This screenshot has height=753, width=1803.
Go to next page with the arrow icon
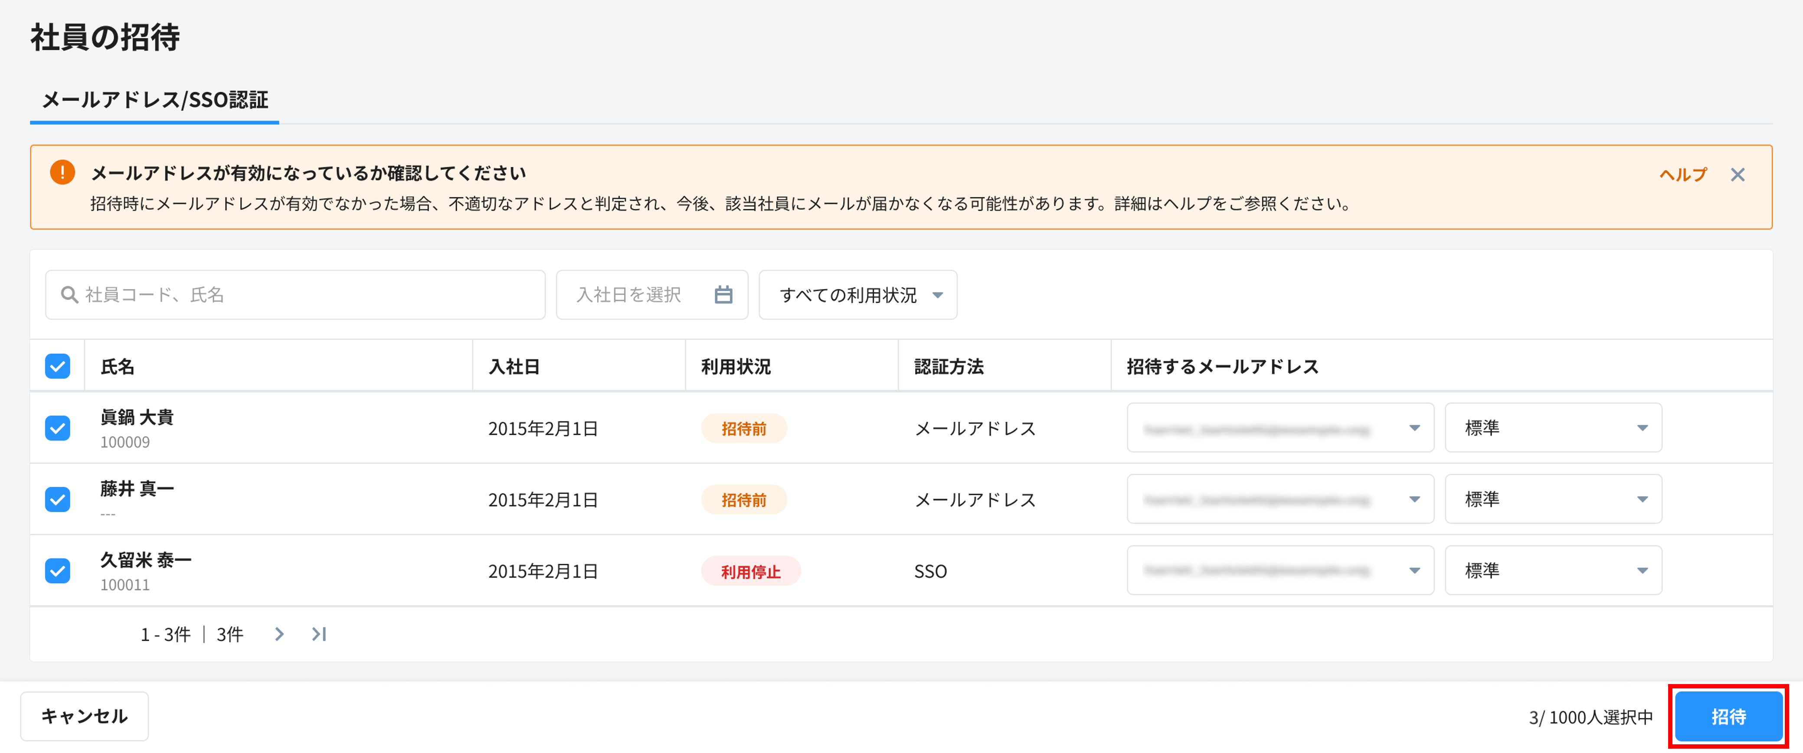click(279, 634)
